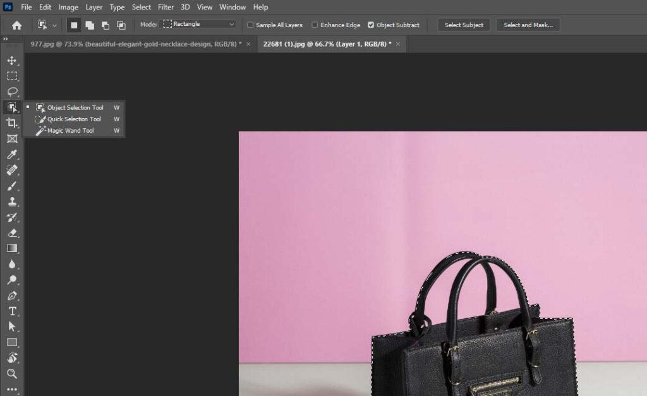
Task: Select the Zoom tool magnifier
Action: point(11,373)
